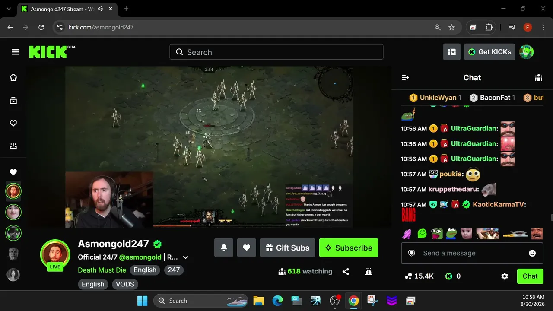Click the English tag beside VODS
Viewport: 553px width, 311px height.
pyautogui.click(x=93, y=284)
